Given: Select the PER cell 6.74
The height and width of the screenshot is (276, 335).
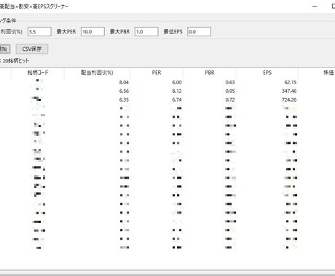Looking at the screenshot, I should pyautogui.click(x=177, y=100).
